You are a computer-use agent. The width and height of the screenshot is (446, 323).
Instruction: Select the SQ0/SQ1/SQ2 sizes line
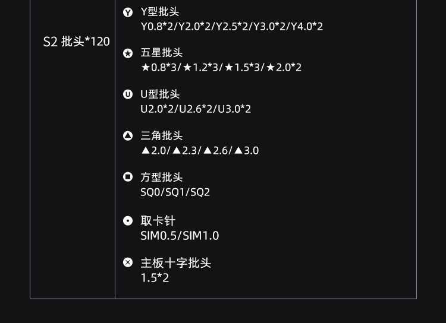(x=175, y=192)
